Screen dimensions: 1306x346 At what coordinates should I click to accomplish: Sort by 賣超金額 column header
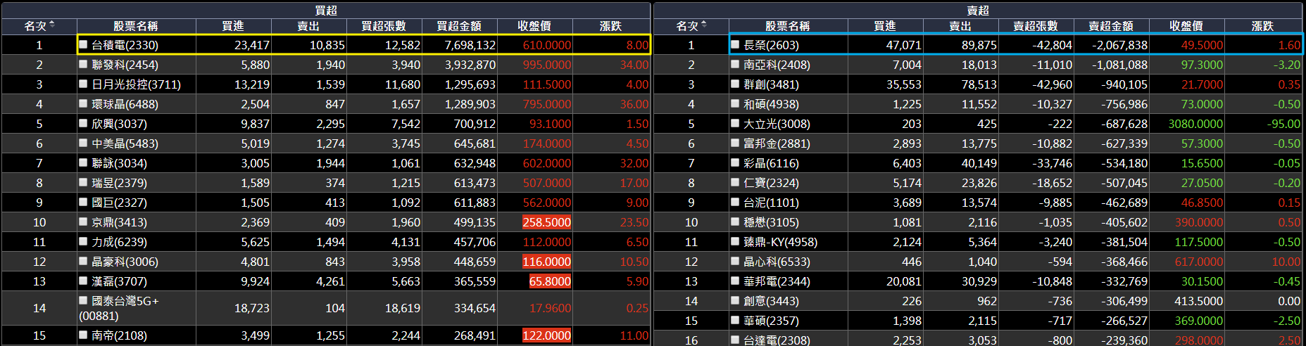tap(1111, 26)
